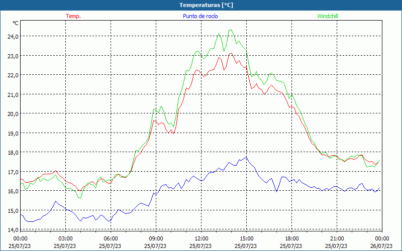
Task: Click the '00:00' label above 26/07/23
Action: click(x=382, y=239)
